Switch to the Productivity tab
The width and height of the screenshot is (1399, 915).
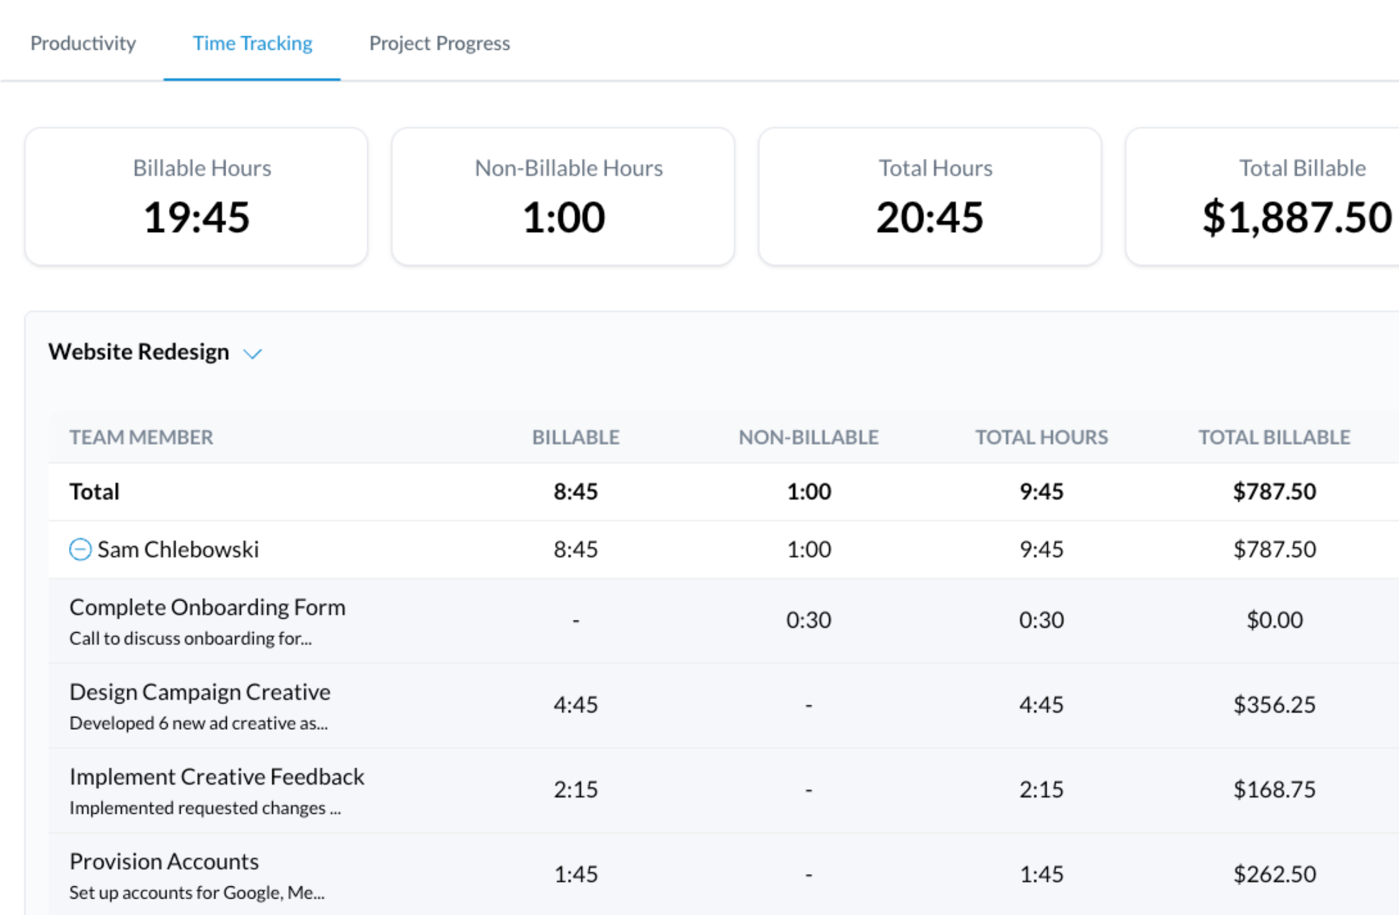(x=83, y=43)
